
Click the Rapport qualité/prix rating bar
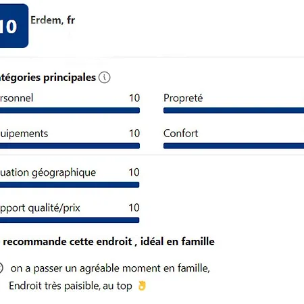tap(70, 220)
